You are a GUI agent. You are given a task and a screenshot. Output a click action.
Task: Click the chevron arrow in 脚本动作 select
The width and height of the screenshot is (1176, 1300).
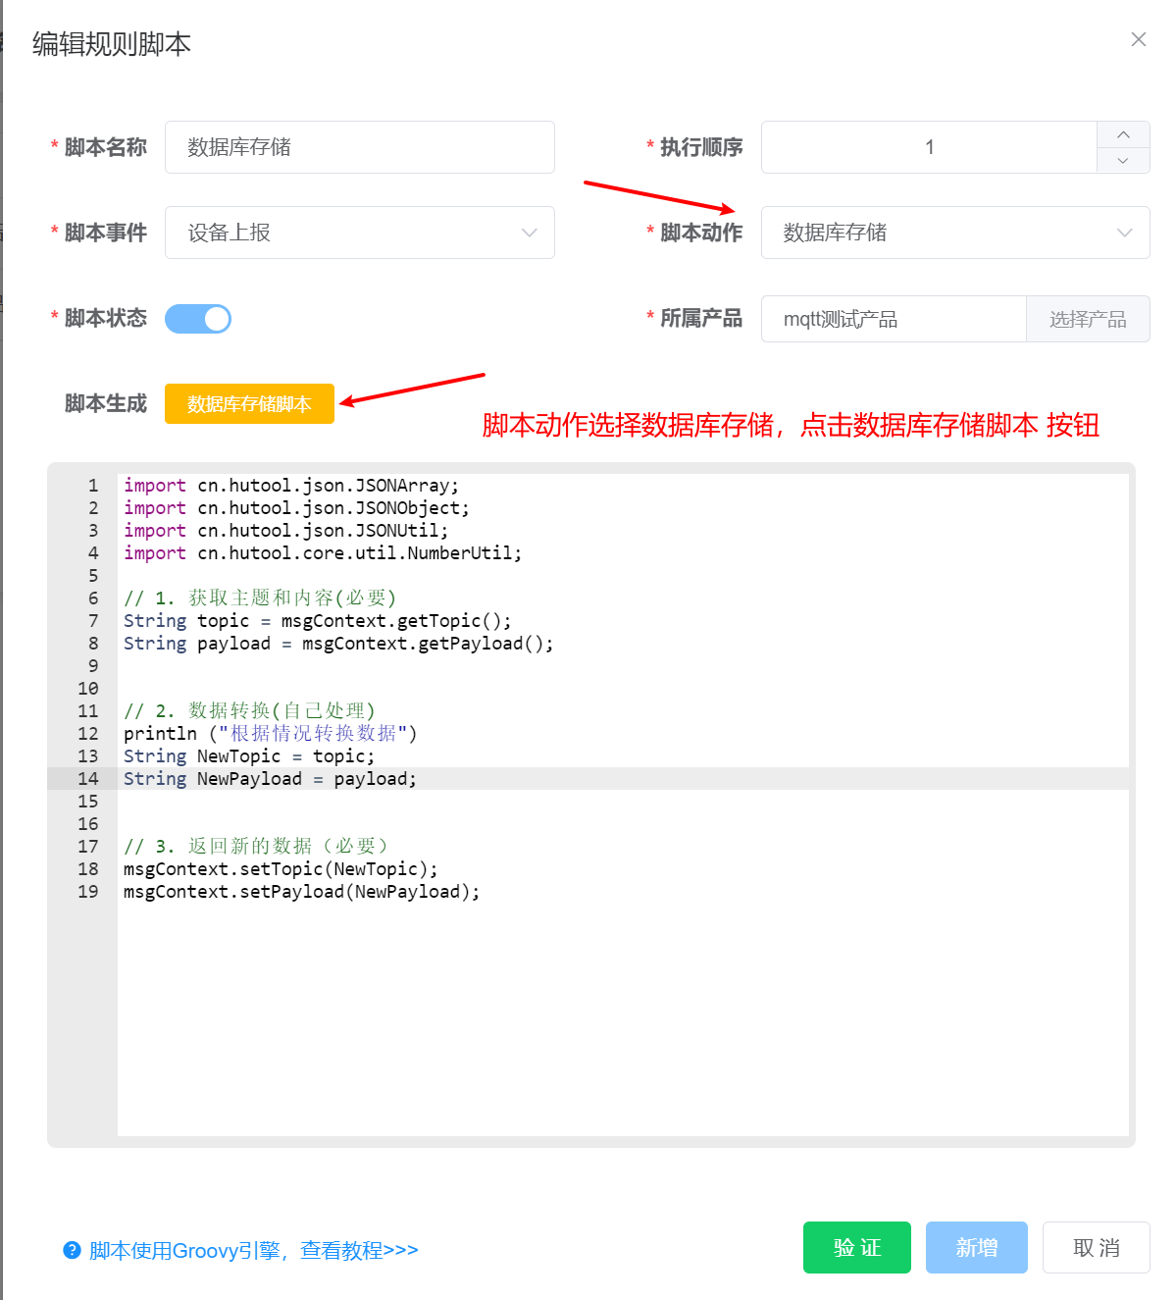1124,233
